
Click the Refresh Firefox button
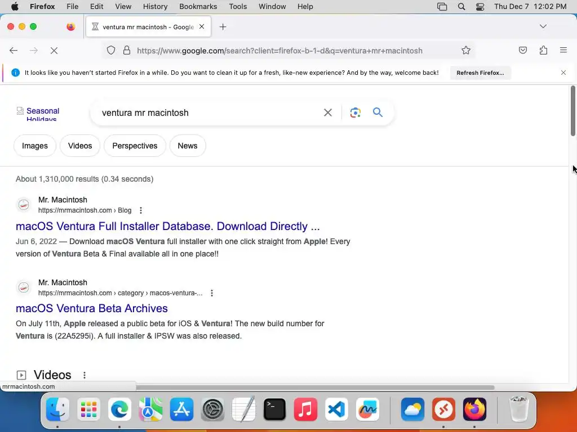point(480,73)
